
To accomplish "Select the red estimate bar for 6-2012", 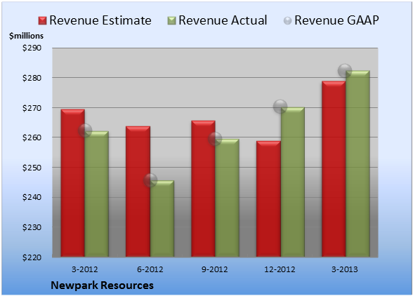I will (x=138, y=191).
